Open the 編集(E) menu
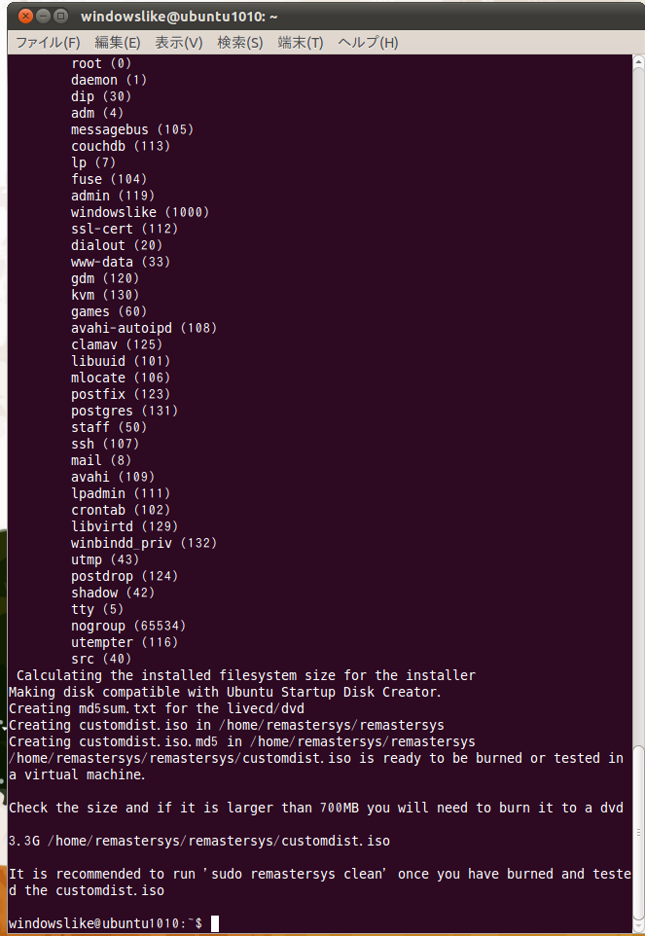This screenshot has width=645, height=936. click(x=118, y=43)
